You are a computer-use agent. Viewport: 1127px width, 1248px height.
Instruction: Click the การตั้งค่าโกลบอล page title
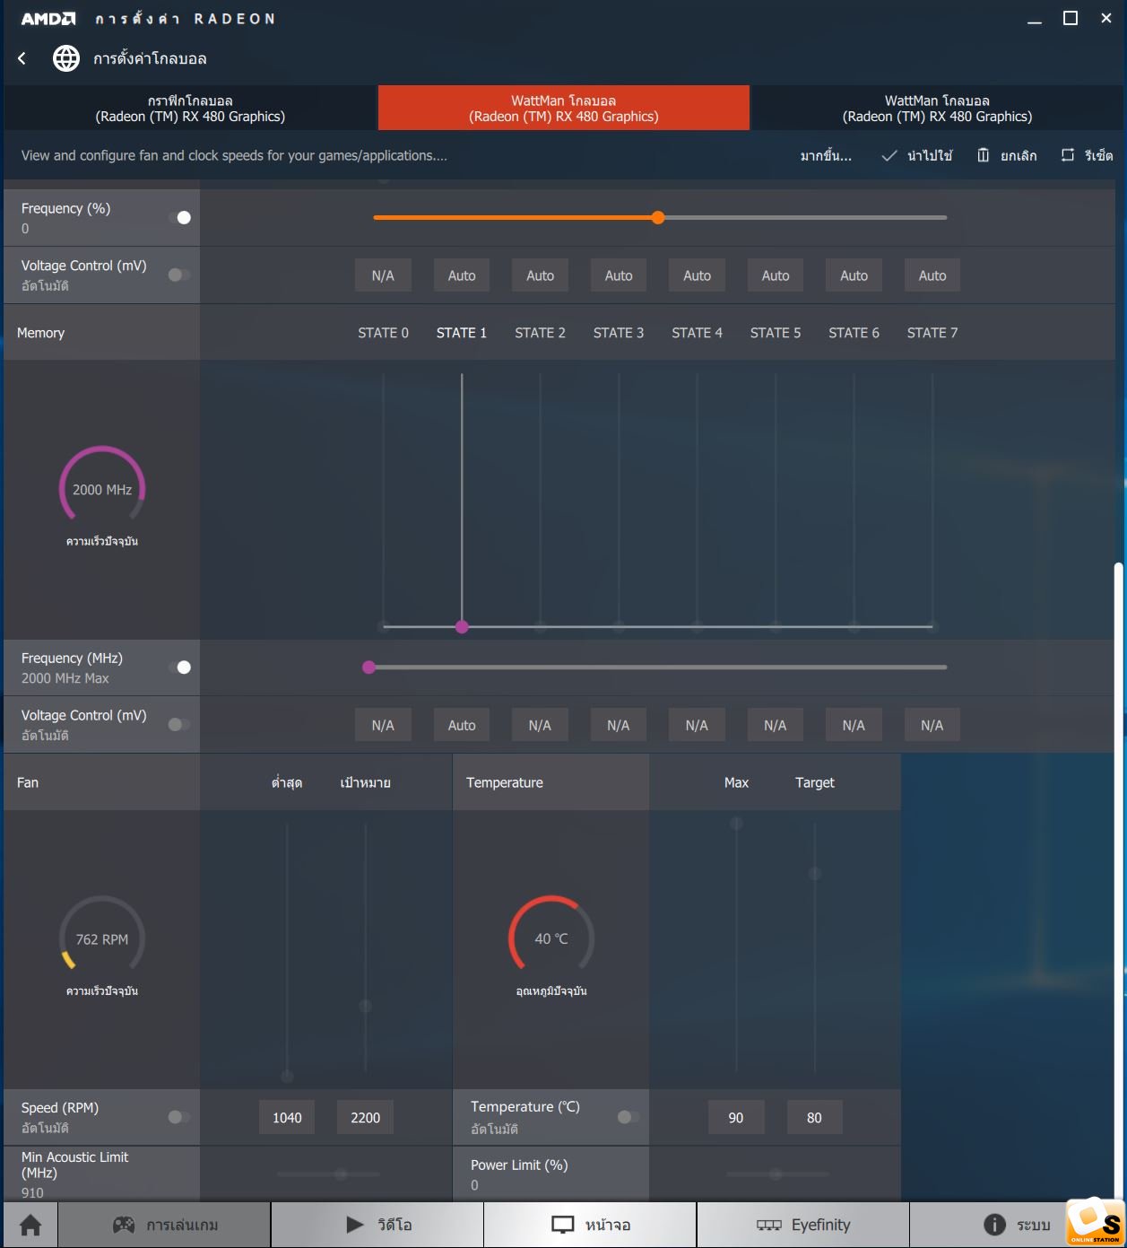(x=150, y=58)
